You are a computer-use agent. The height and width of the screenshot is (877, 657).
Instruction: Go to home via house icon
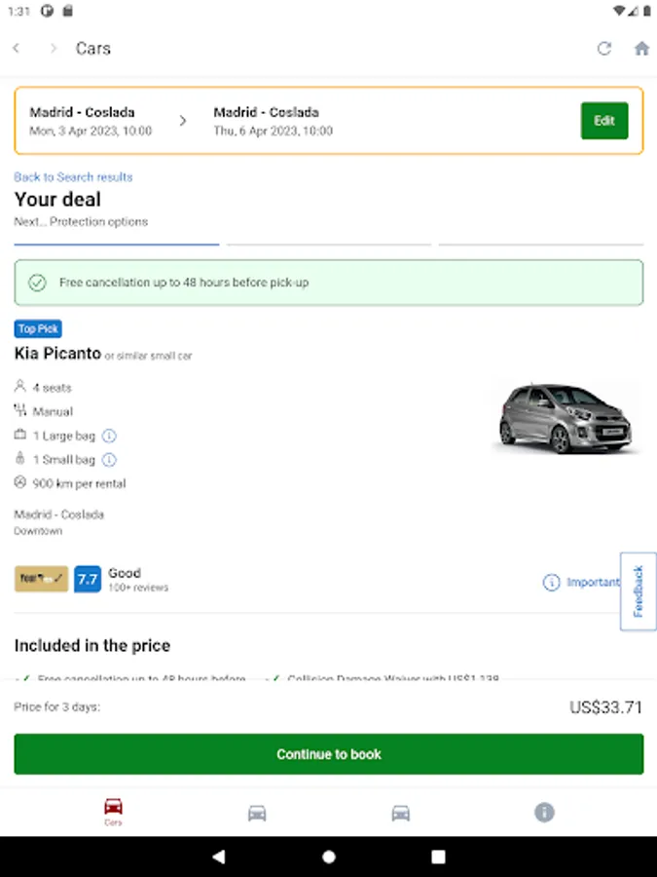click(641, 49)
